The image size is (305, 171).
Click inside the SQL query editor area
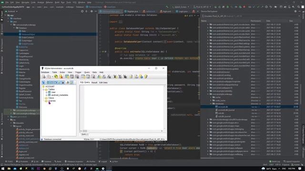[124, 107]
